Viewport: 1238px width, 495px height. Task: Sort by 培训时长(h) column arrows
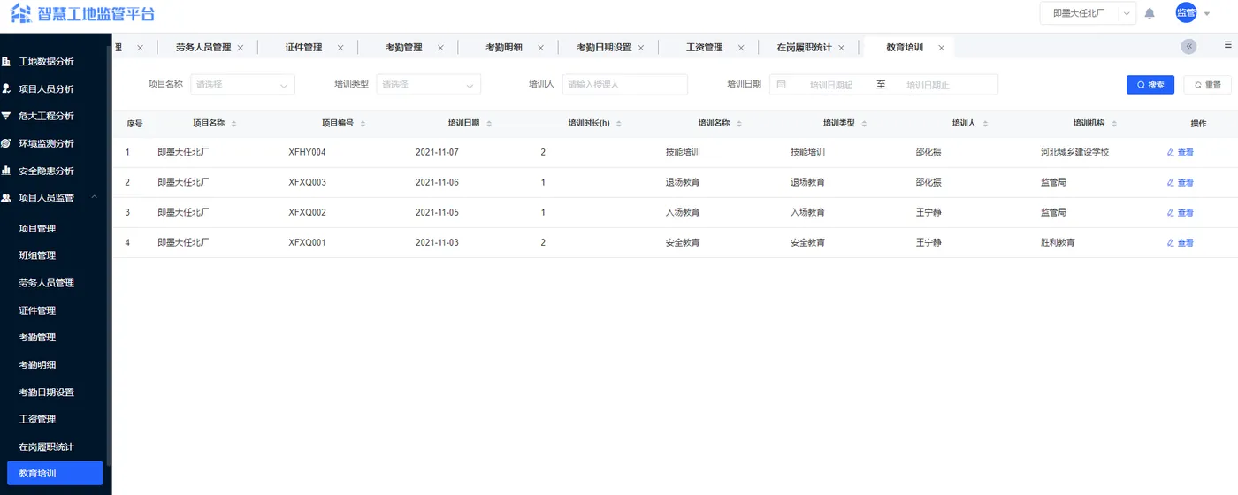coord(618,124)
